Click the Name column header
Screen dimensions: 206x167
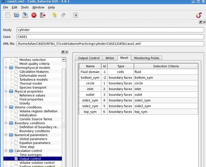[90, 66]
